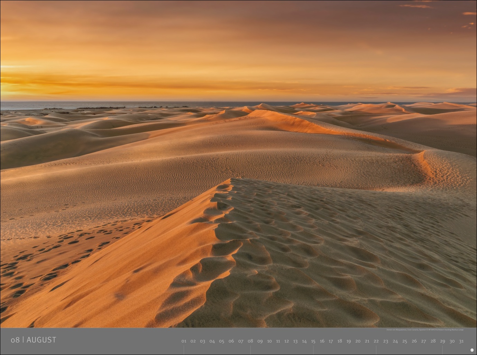Select day 01 in the date strip
The image size is (477, 355).
click(x=184, y=341)
